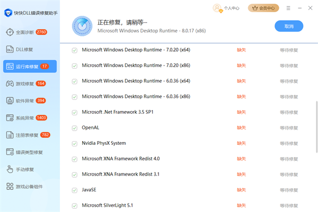Toggle Microsoft SilverLight 5.1 checkbox
Image resolution: width=318 pixels, height=212 pixels.
[75, 205]
